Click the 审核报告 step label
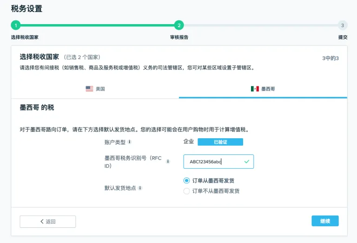This screenshot has width=357, height=243. (x=179, y=37)
